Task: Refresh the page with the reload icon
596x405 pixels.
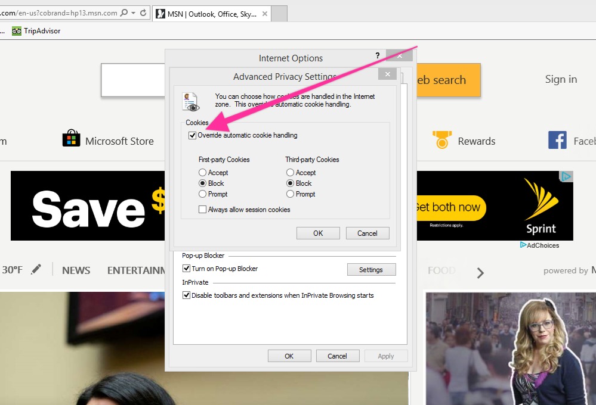Action: click(143, 13)
